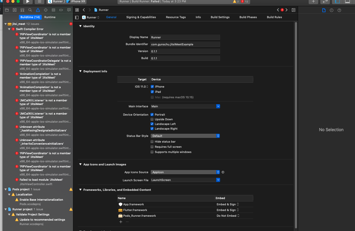
Task: Collapse the jitsi_meet issues group
Action: click(x=5, y=24)
